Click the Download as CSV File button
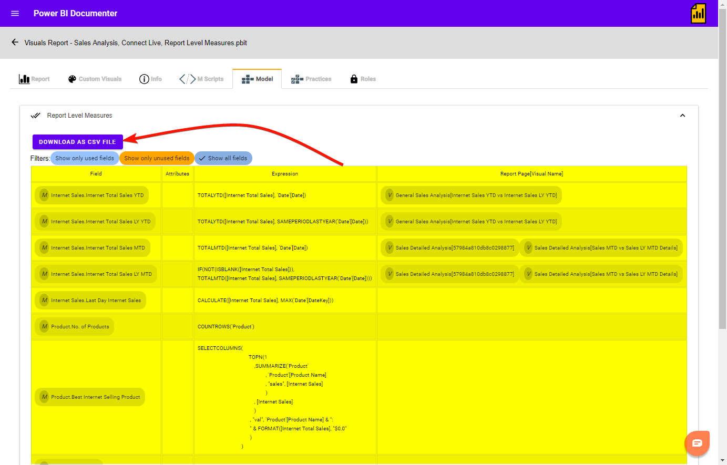The image size is (727, 465). point(77,141)
